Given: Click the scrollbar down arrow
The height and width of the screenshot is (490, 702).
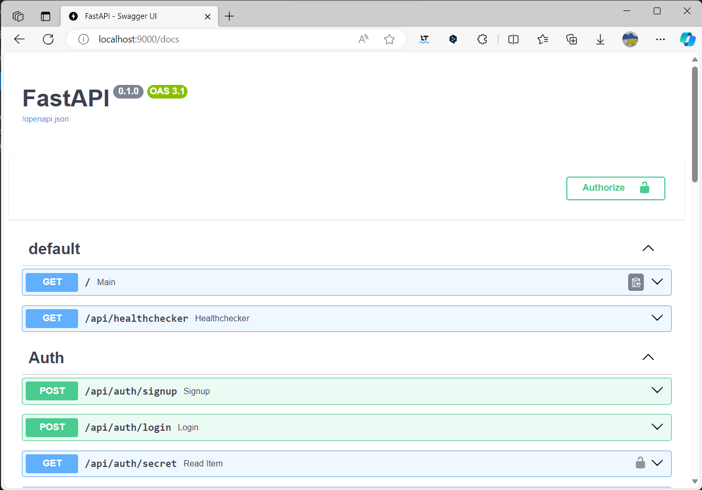Looking at the screenshot, I should tap(695, 481).
